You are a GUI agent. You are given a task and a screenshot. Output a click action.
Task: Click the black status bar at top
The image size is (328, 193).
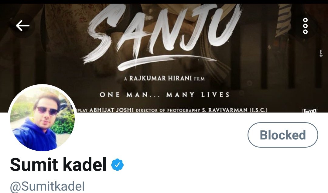click(x=164, y=2)
